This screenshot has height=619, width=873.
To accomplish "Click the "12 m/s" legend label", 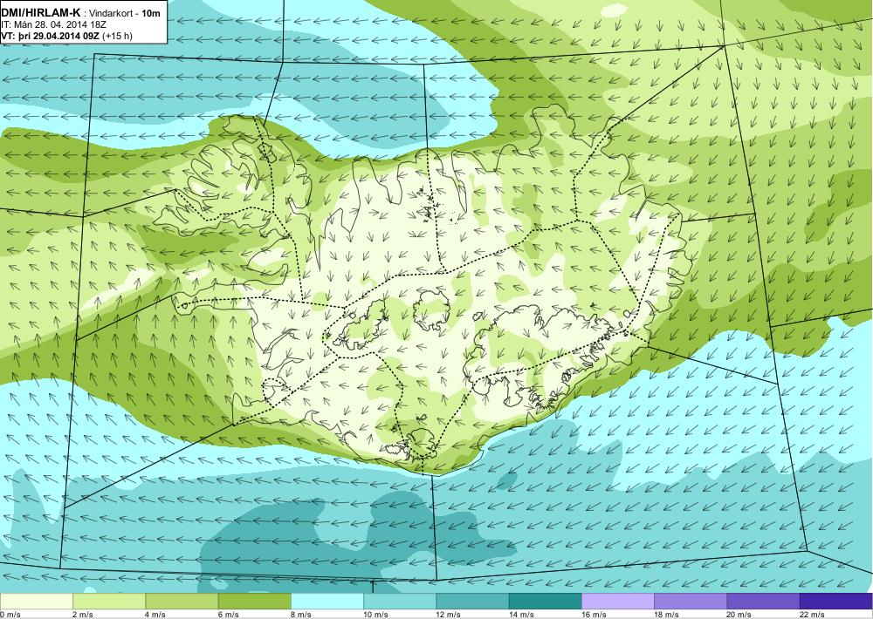I will pos(448,615).
